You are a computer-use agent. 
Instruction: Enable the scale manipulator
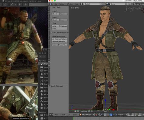pos(116,115)
